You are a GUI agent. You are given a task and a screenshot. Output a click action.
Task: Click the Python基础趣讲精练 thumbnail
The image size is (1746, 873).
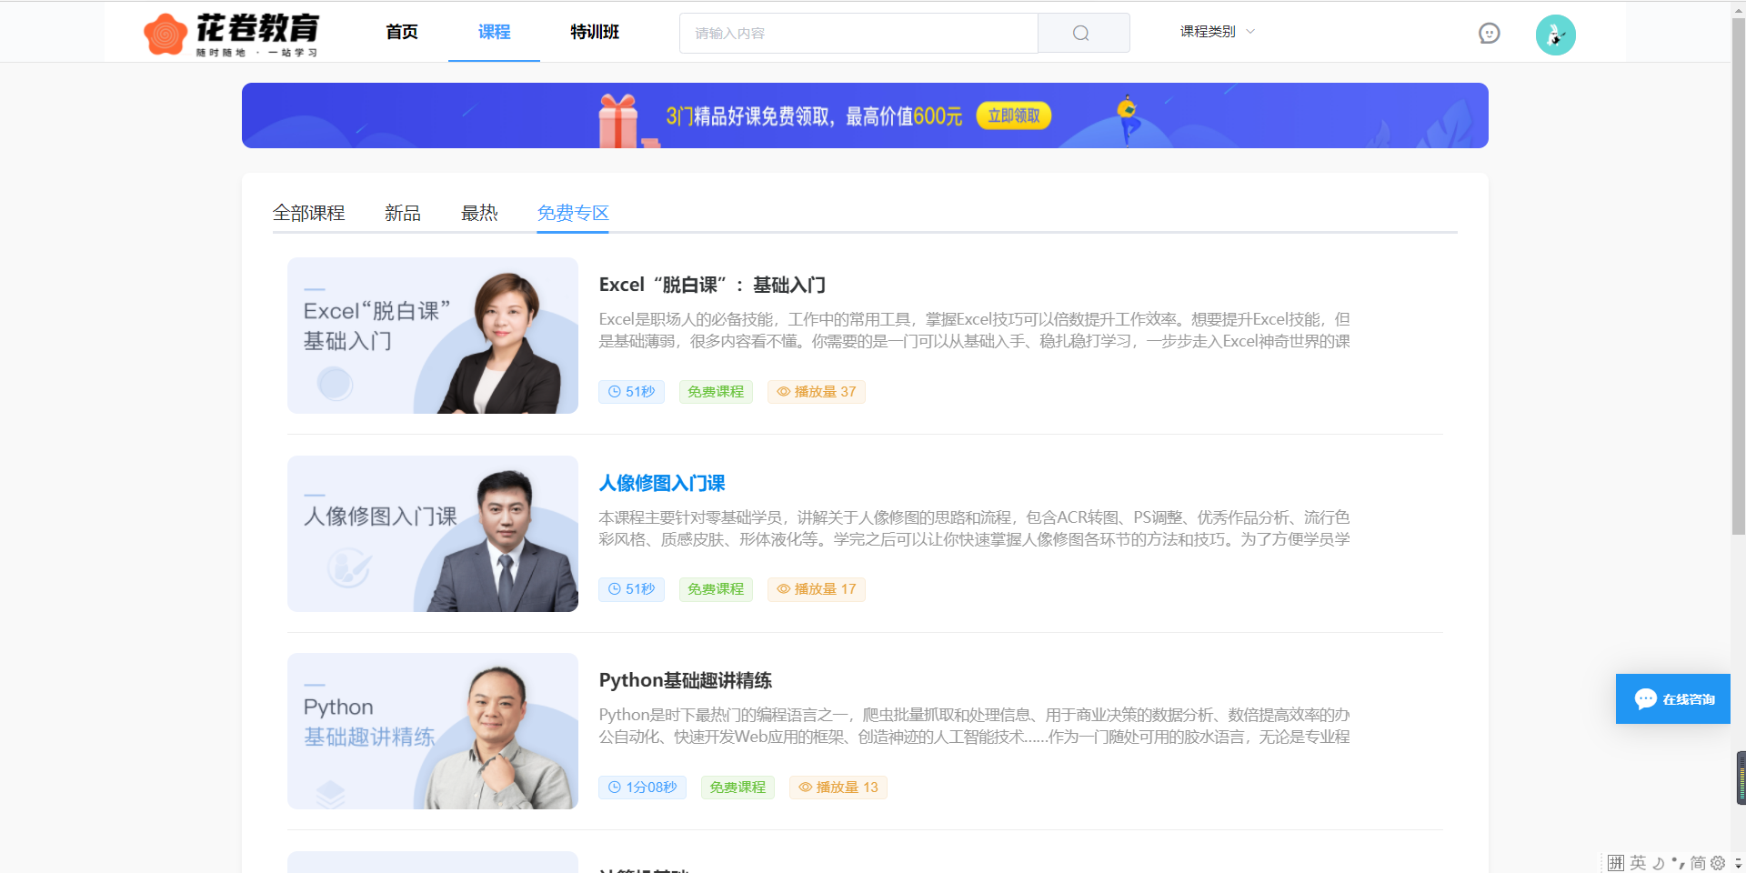pyautogui.click(x=433, y=731)
